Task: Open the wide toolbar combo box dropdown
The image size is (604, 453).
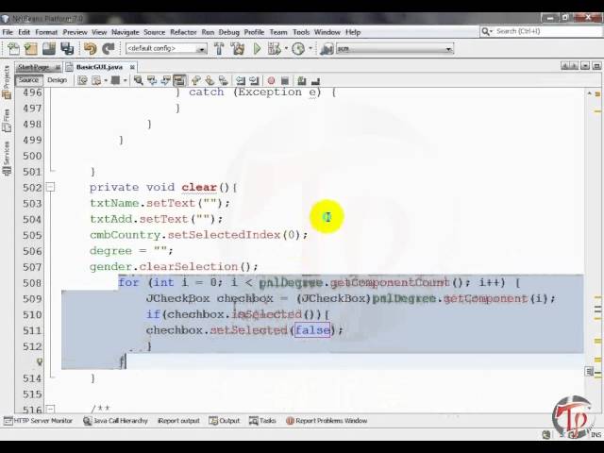Action: click(x=448, y=49)
